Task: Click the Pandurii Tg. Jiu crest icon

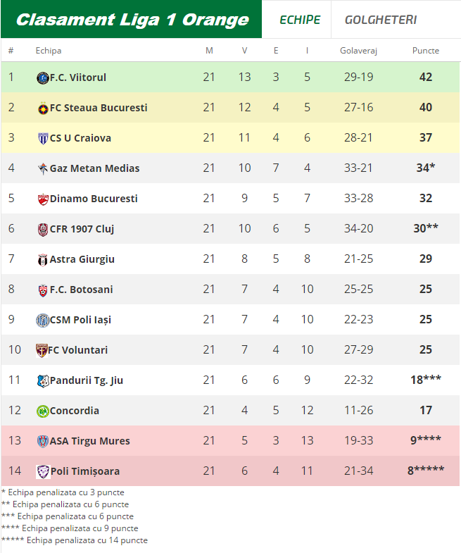Action: (x=42, y=380)
